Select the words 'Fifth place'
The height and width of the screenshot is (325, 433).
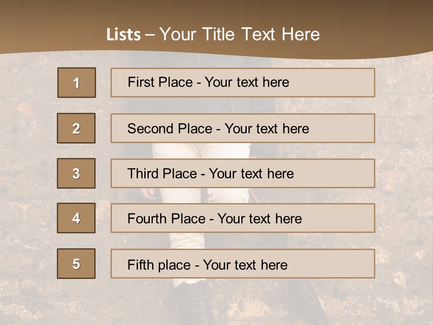click(x=159, y=265)
